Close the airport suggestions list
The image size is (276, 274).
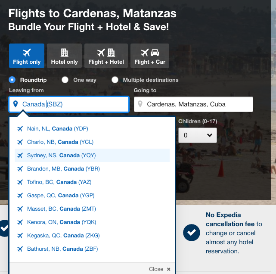tap(160, 269)
